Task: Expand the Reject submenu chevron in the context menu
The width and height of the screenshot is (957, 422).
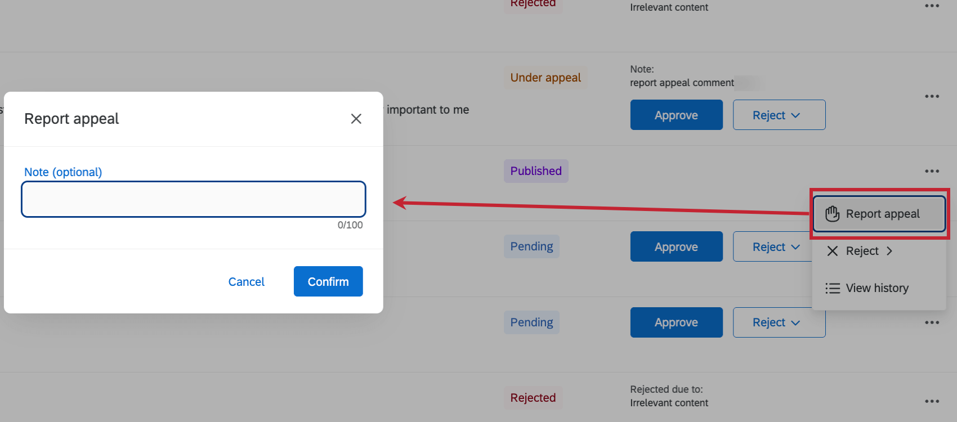Action: click(890, 251)
